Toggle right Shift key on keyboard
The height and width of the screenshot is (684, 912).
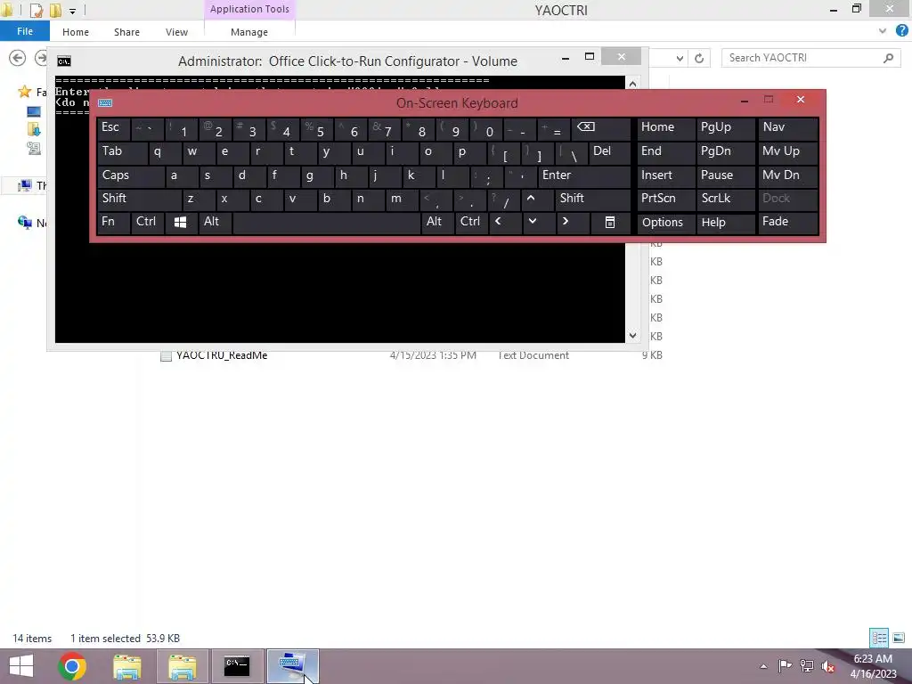592,199
